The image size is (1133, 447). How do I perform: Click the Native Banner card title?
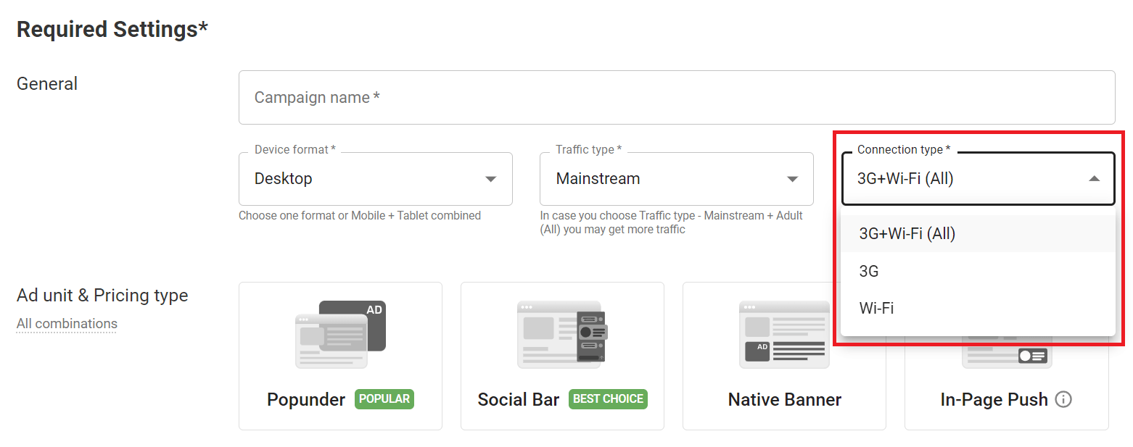pyautogui.click(x=784, y=400)
